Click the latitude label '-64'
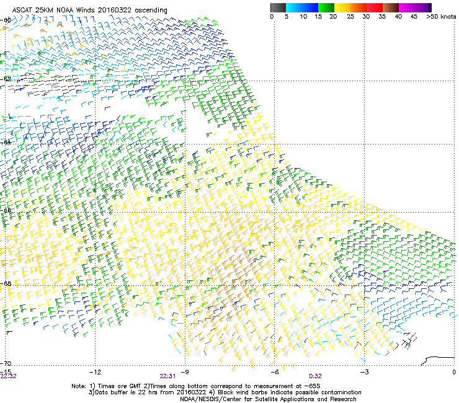This screenshot has height=403, width=459. [x=6, y=142]
